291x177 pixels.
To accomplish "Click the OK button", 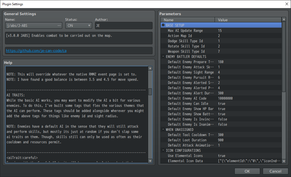I will pyautogui.click(x=247, y=171).
